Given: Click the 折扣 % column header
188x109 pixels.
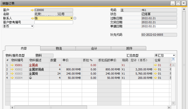Looking at the screenshot, I should tap(90, 60).
